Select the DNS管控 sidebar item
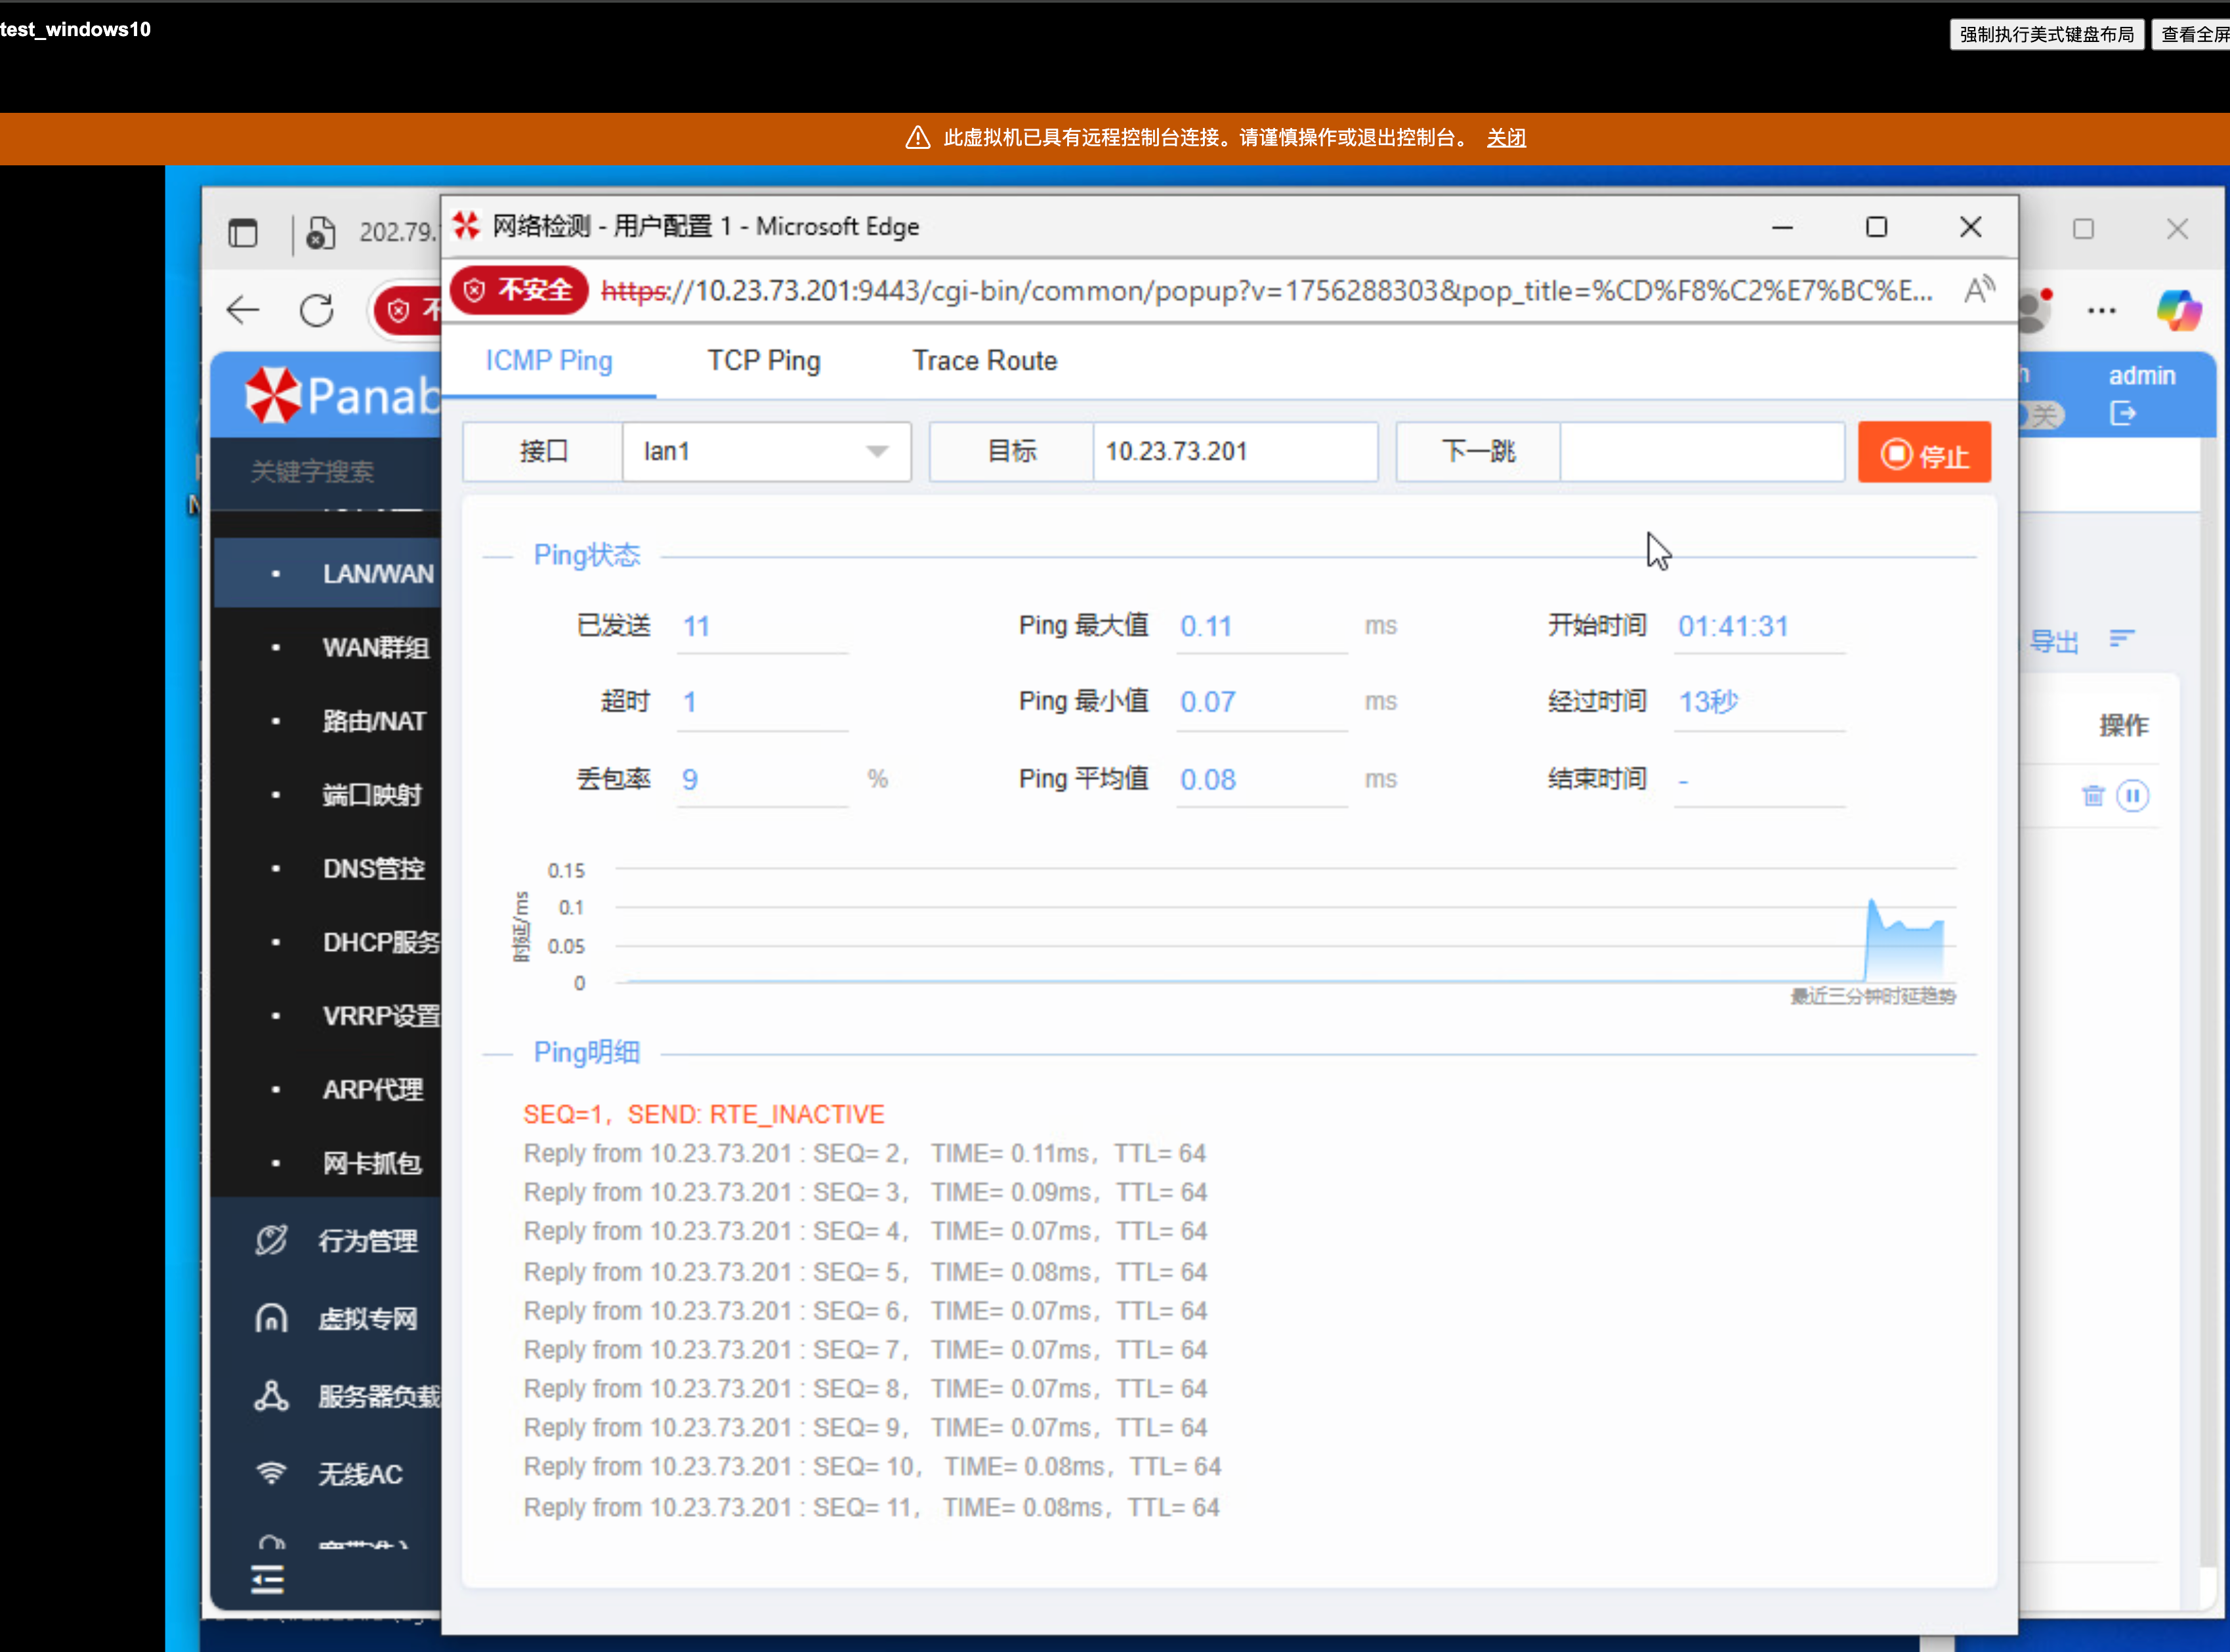 coord(373,868)
